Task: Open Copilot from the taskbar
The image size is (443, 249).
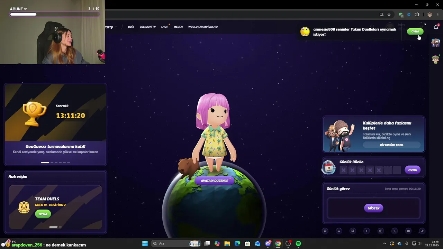Action: pyautogui.click(x=217, y=243)
